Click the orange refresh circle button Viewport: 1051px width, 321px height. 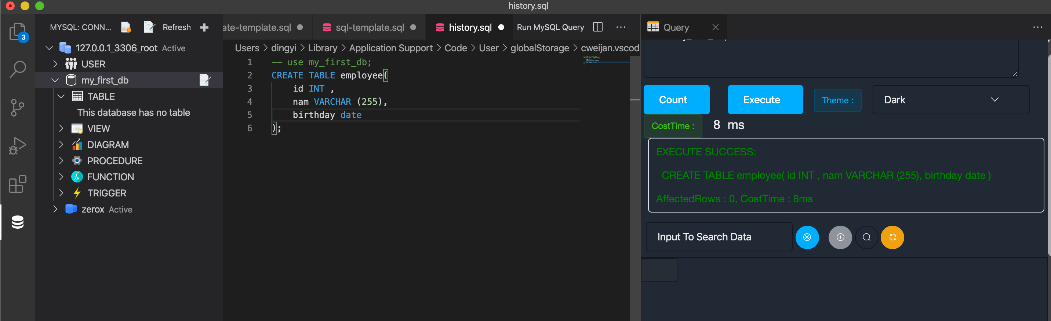coord(892,237)
